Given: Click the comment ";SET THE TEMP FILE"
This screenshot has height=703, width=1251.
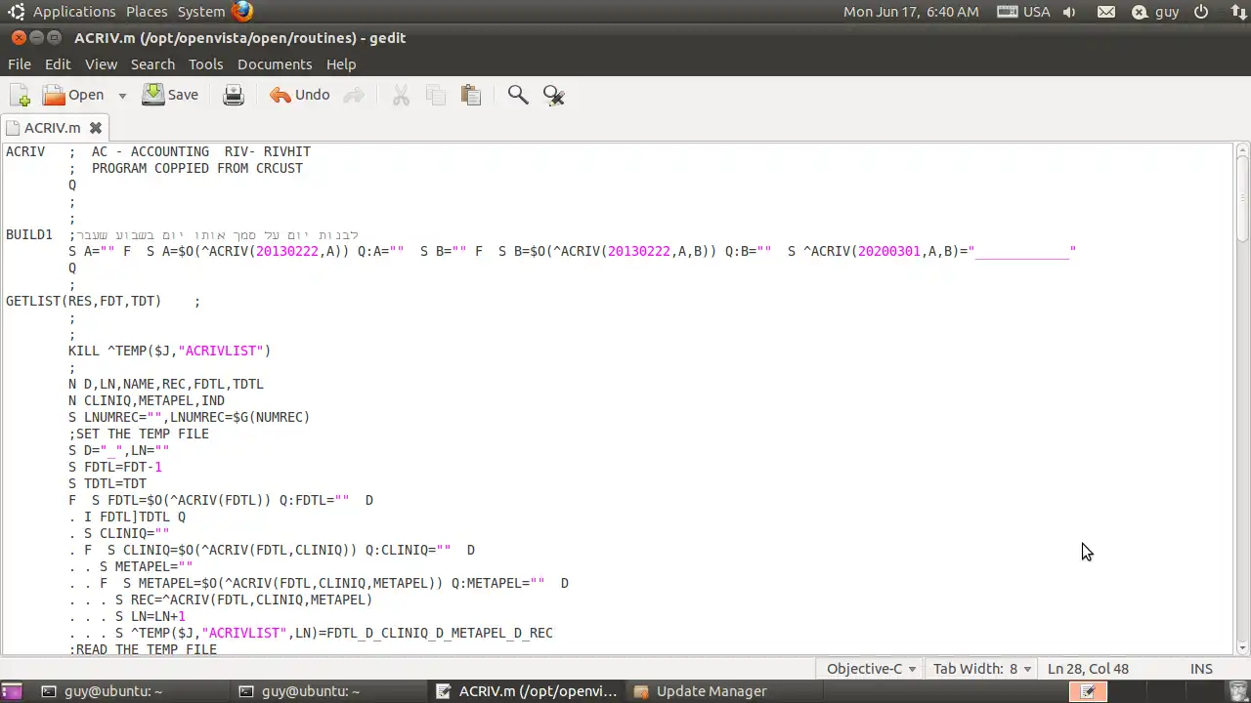Looking at the screenshot, I should (x=139, y=434).
